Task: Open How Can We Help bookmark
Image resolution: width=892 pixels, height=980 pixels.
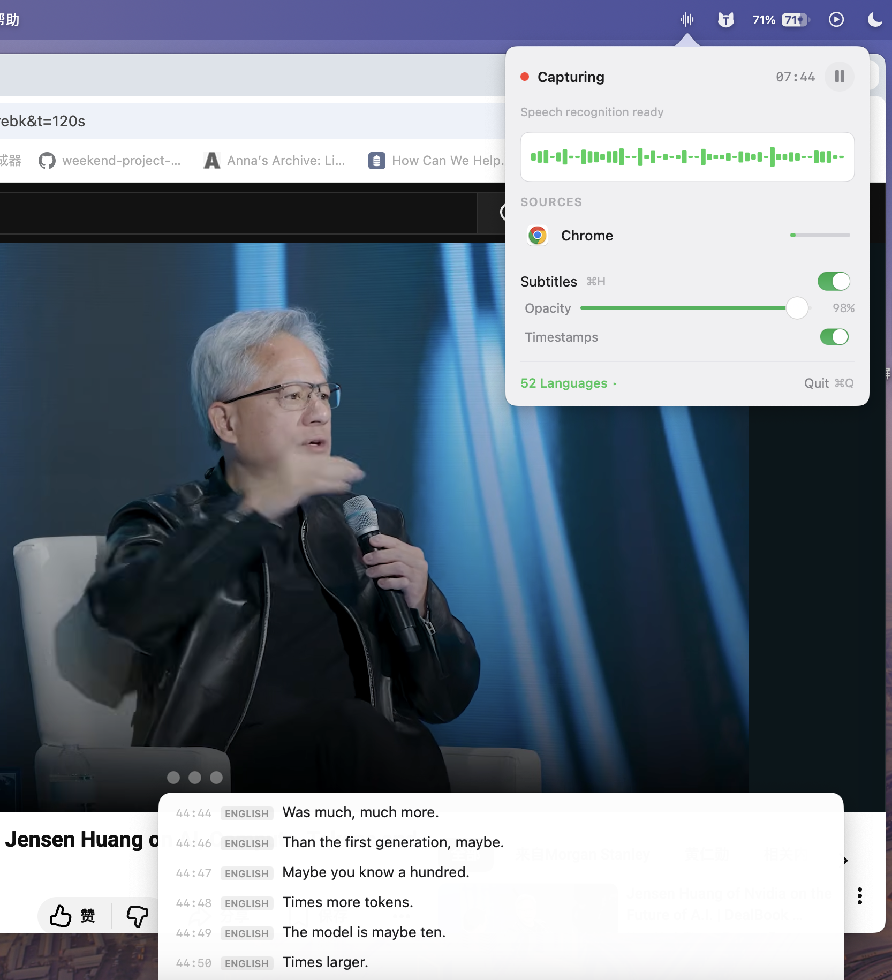Action: (436, 161)
